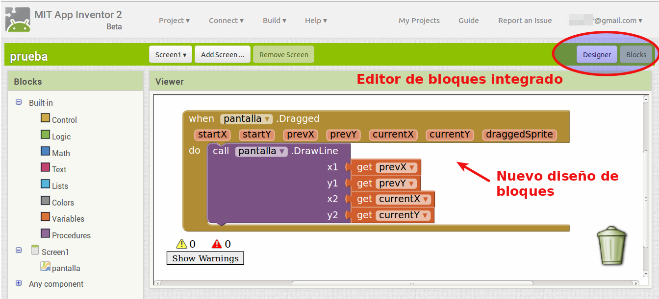Click the currentX parameter in event block
The width and height of the screenshot is (659, 299).
point(393,135)
